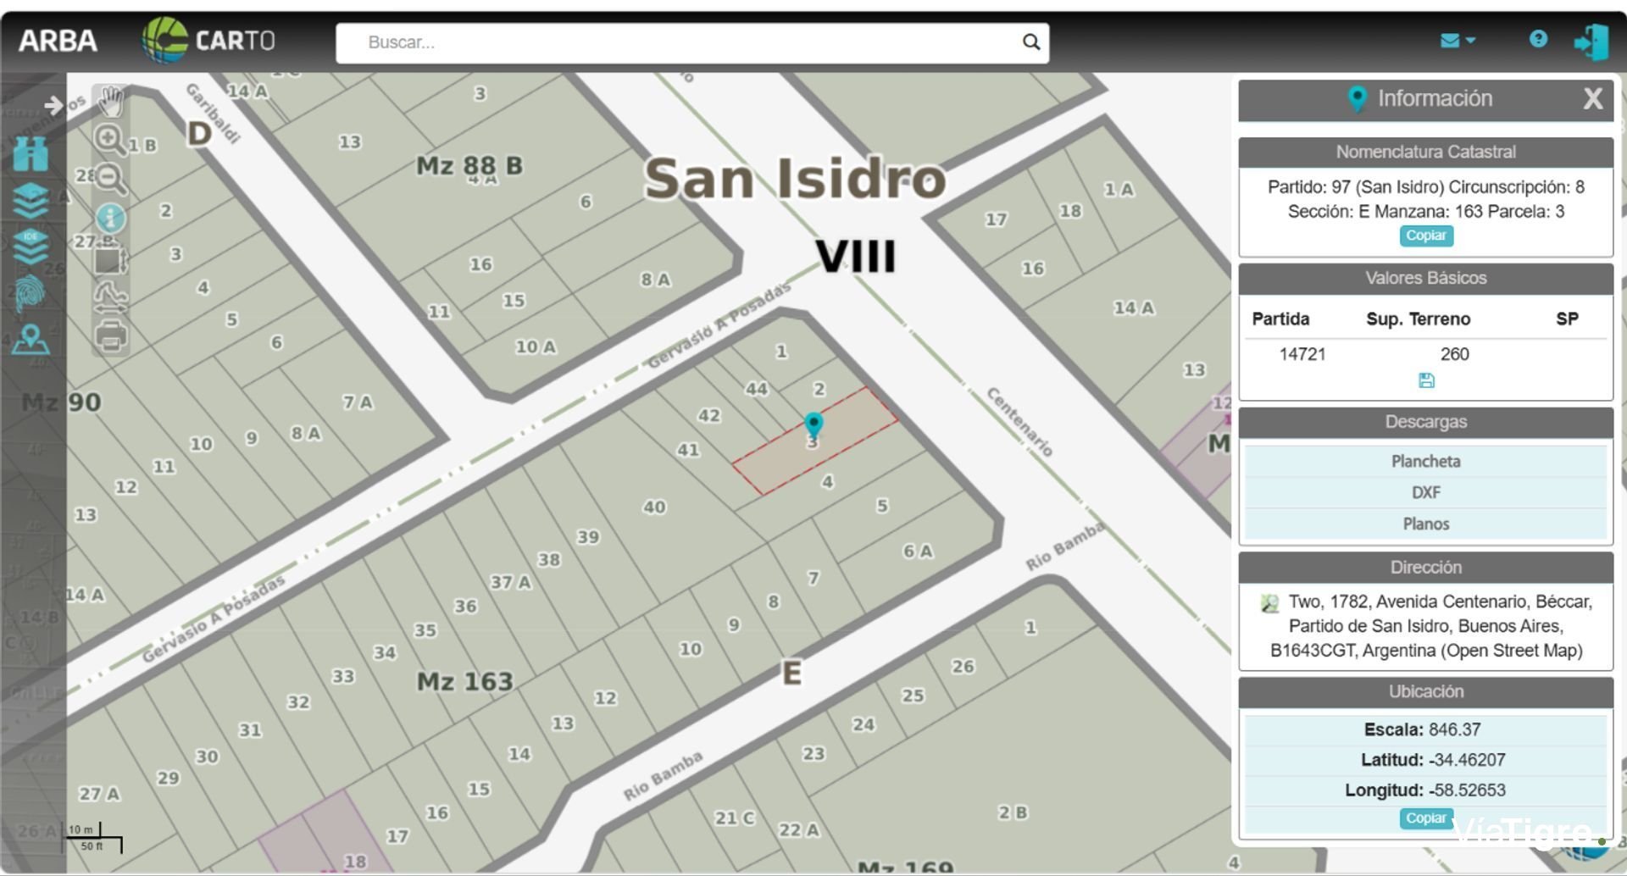Click the login door icon

point(1591,42)
